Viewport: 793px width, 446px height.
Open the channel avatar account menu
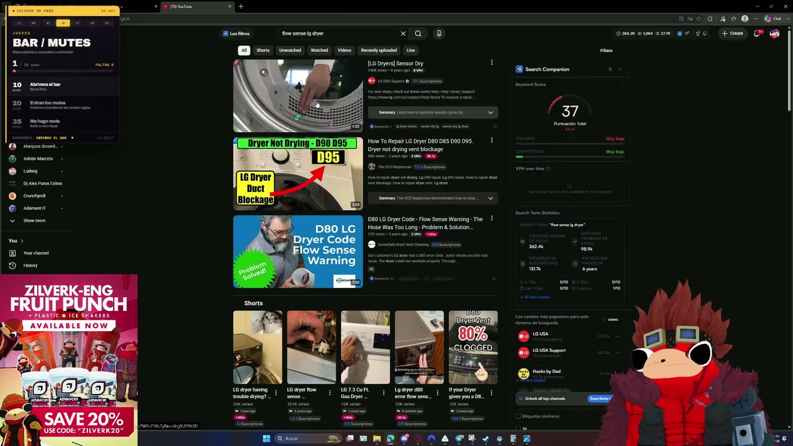tap(774, 33)
